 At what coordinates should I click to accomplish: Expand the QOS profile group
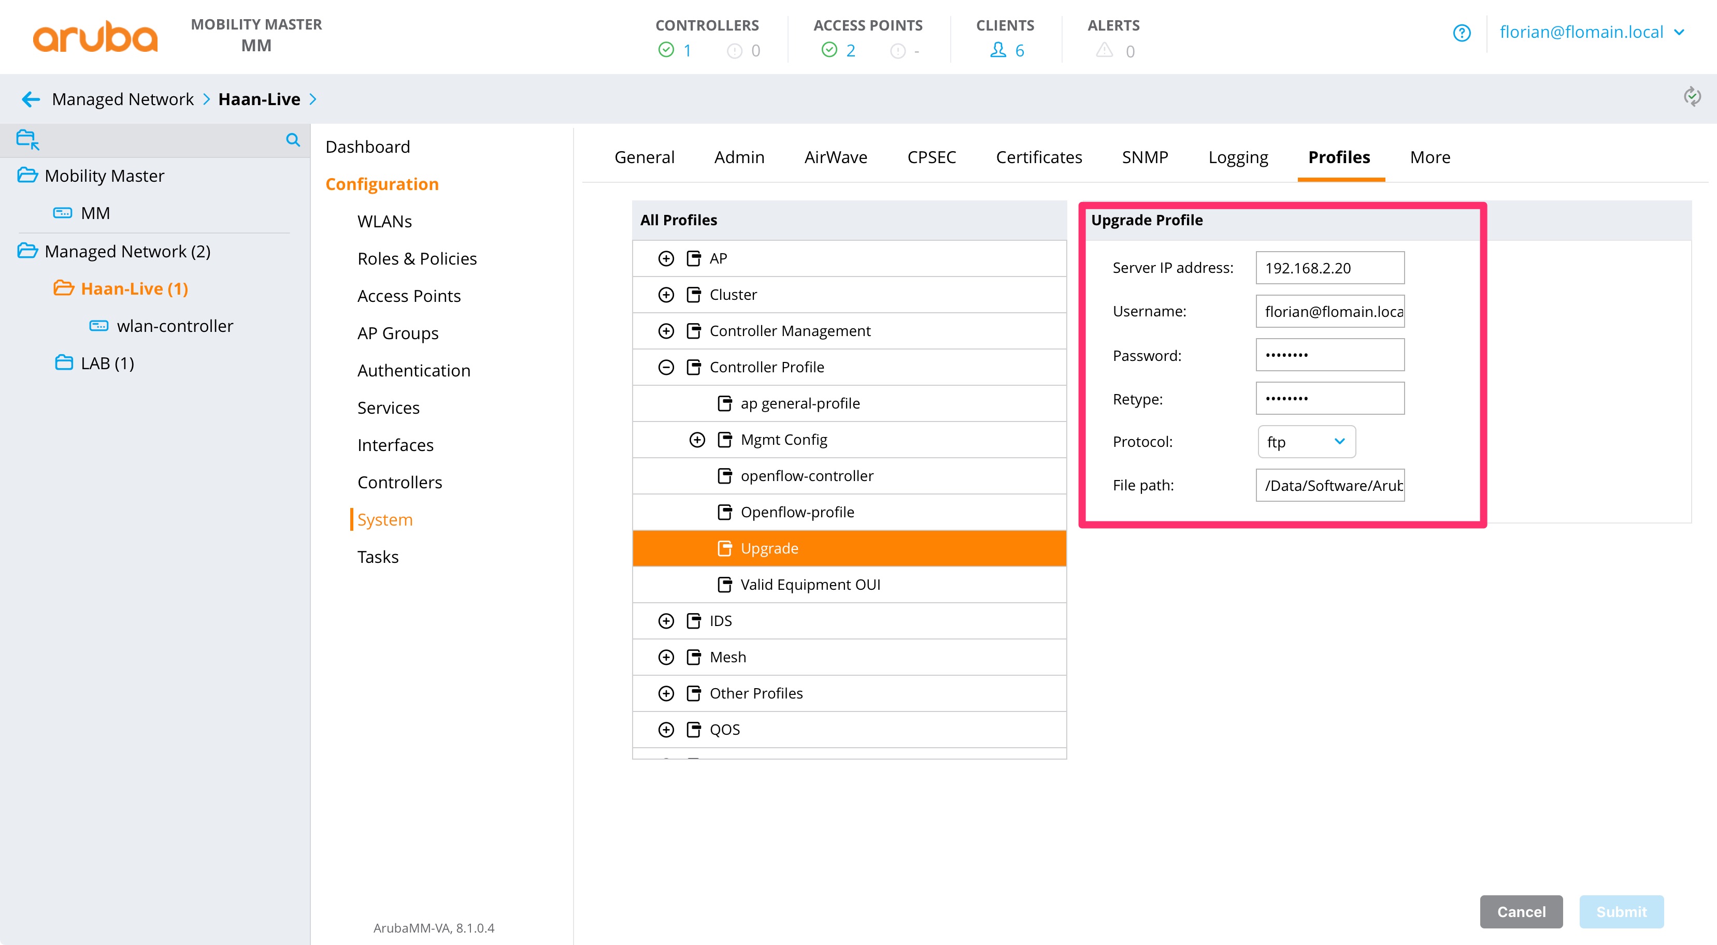pyautogui.click(x=666, y=729)
